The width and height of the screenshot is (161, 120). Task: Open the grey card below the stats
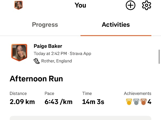tap(80, 118)
